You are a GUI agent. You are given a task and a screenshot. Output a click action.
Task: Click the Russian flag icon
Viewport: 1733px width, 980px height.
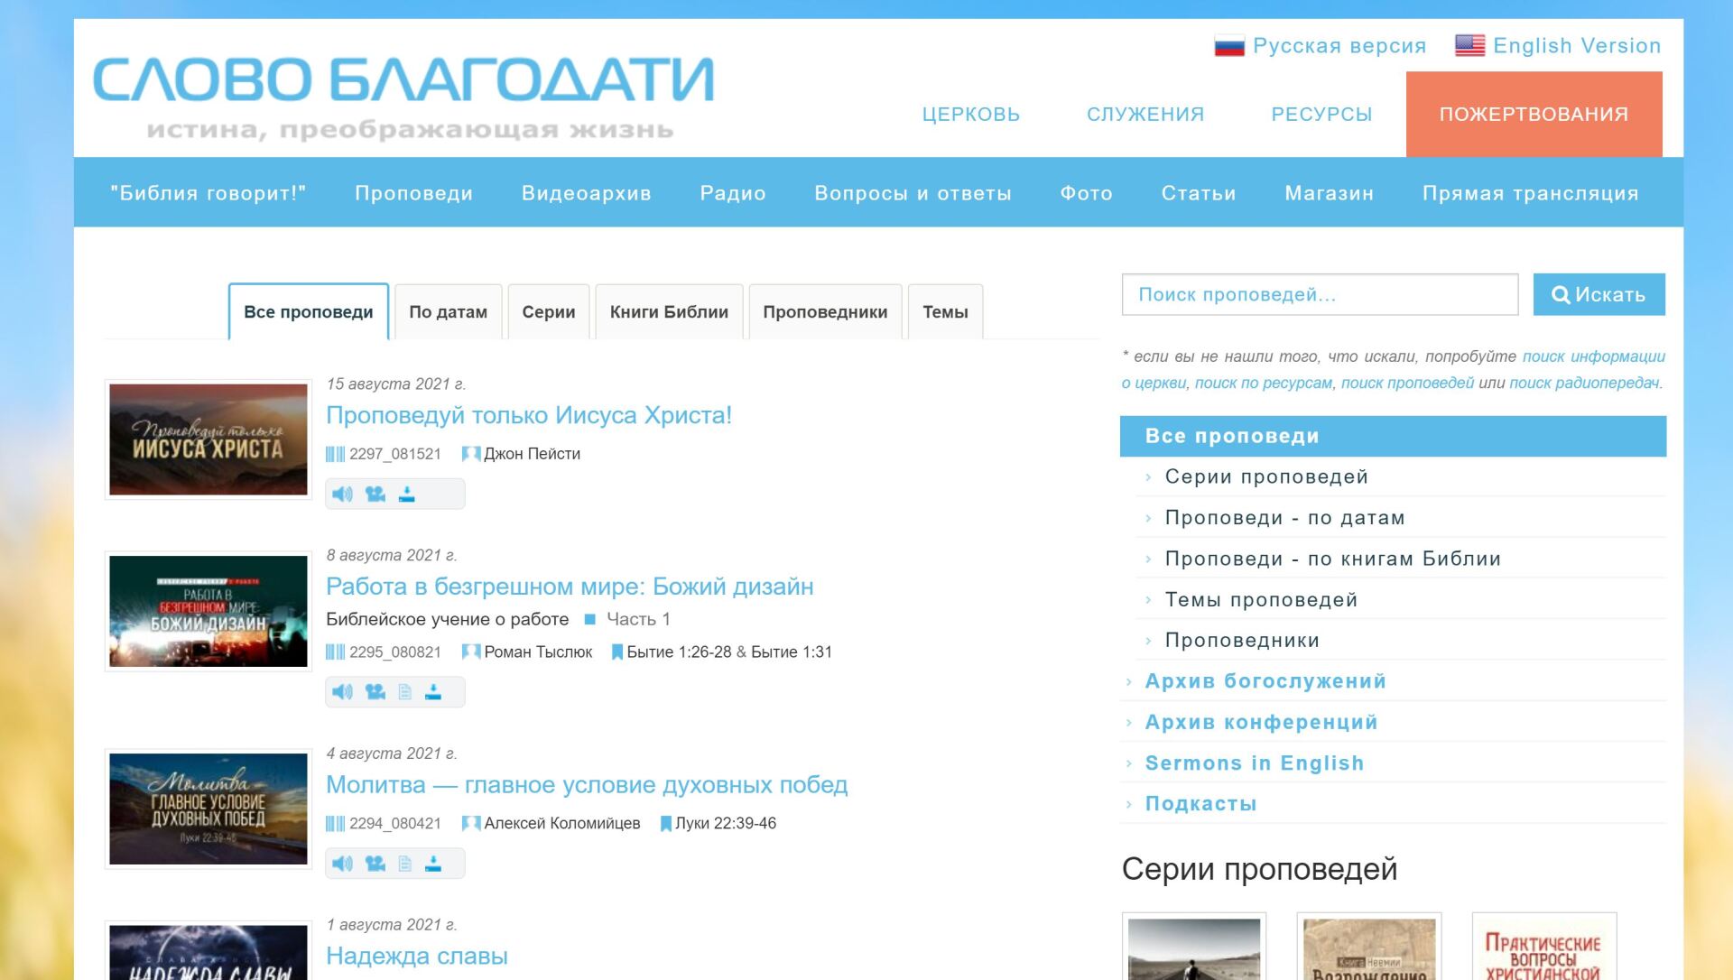coord(1229,46)
